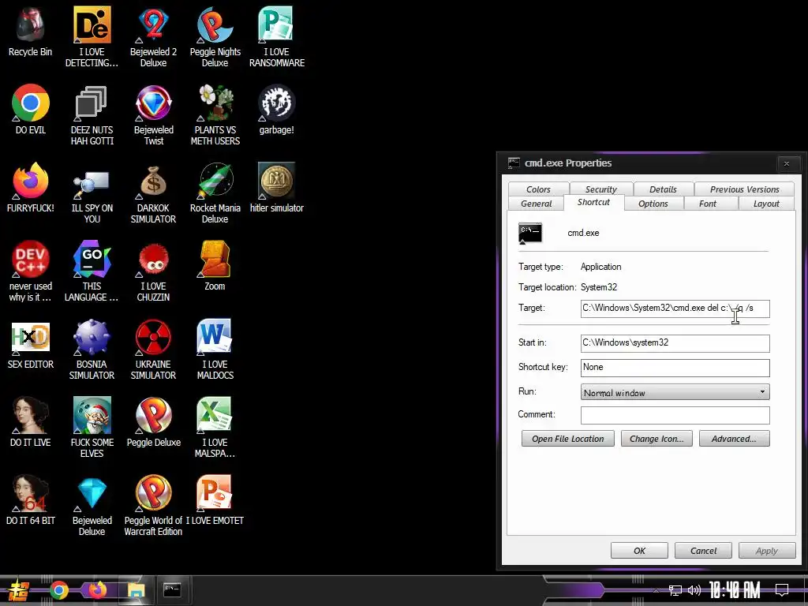Open the Advanced shortcut settings
Viewport: 808px width, 606px height.
pos(735,439)
